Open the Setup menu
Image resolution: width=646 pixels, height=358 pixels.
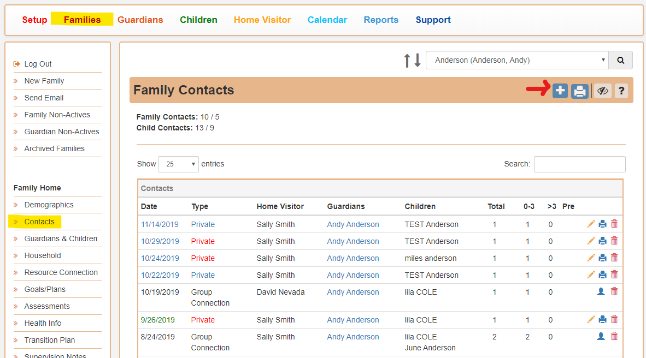pyautogui.click(x=34, y=20)
